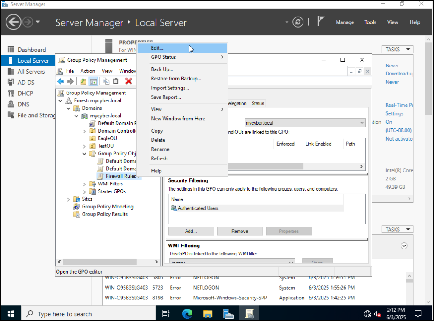Expand the Sites node

pos(68,199)
